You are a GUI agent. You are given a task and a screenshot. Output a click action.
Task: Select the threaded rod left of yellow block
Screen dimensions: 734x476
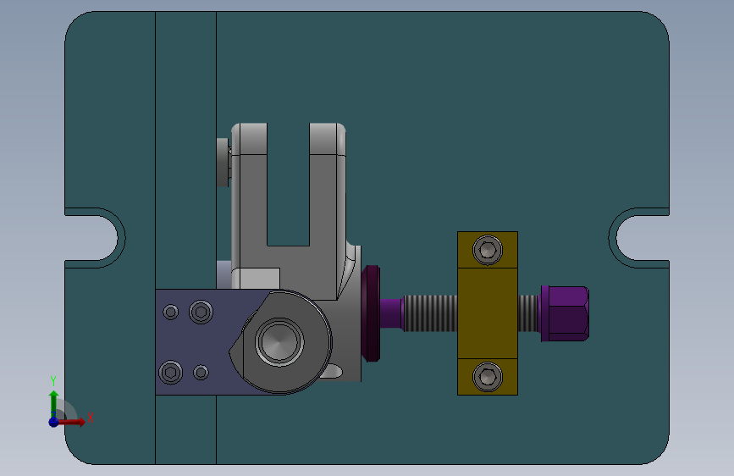[430, 313]
